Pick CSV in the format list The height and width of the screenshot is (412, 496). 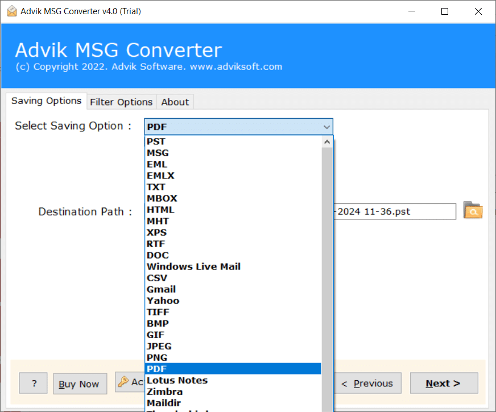pyautogui.click(x=233, y=278)
